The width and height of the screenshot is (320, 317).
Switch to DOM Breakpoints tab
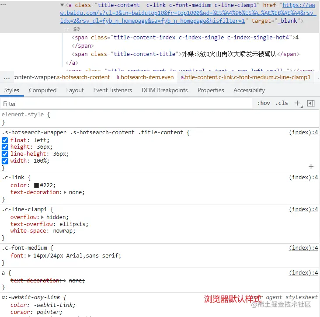tap(164, 90)
